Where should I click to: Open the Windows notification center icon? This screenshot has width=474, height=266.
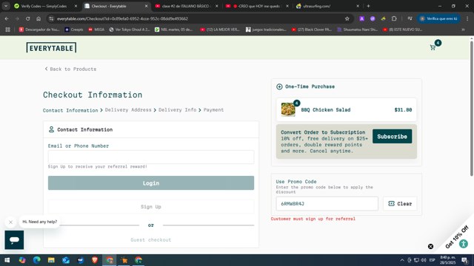(x=464, y=260)
